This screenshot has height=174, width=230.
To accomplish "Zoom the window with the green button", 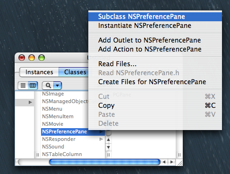I will click(x=42, y=58).
